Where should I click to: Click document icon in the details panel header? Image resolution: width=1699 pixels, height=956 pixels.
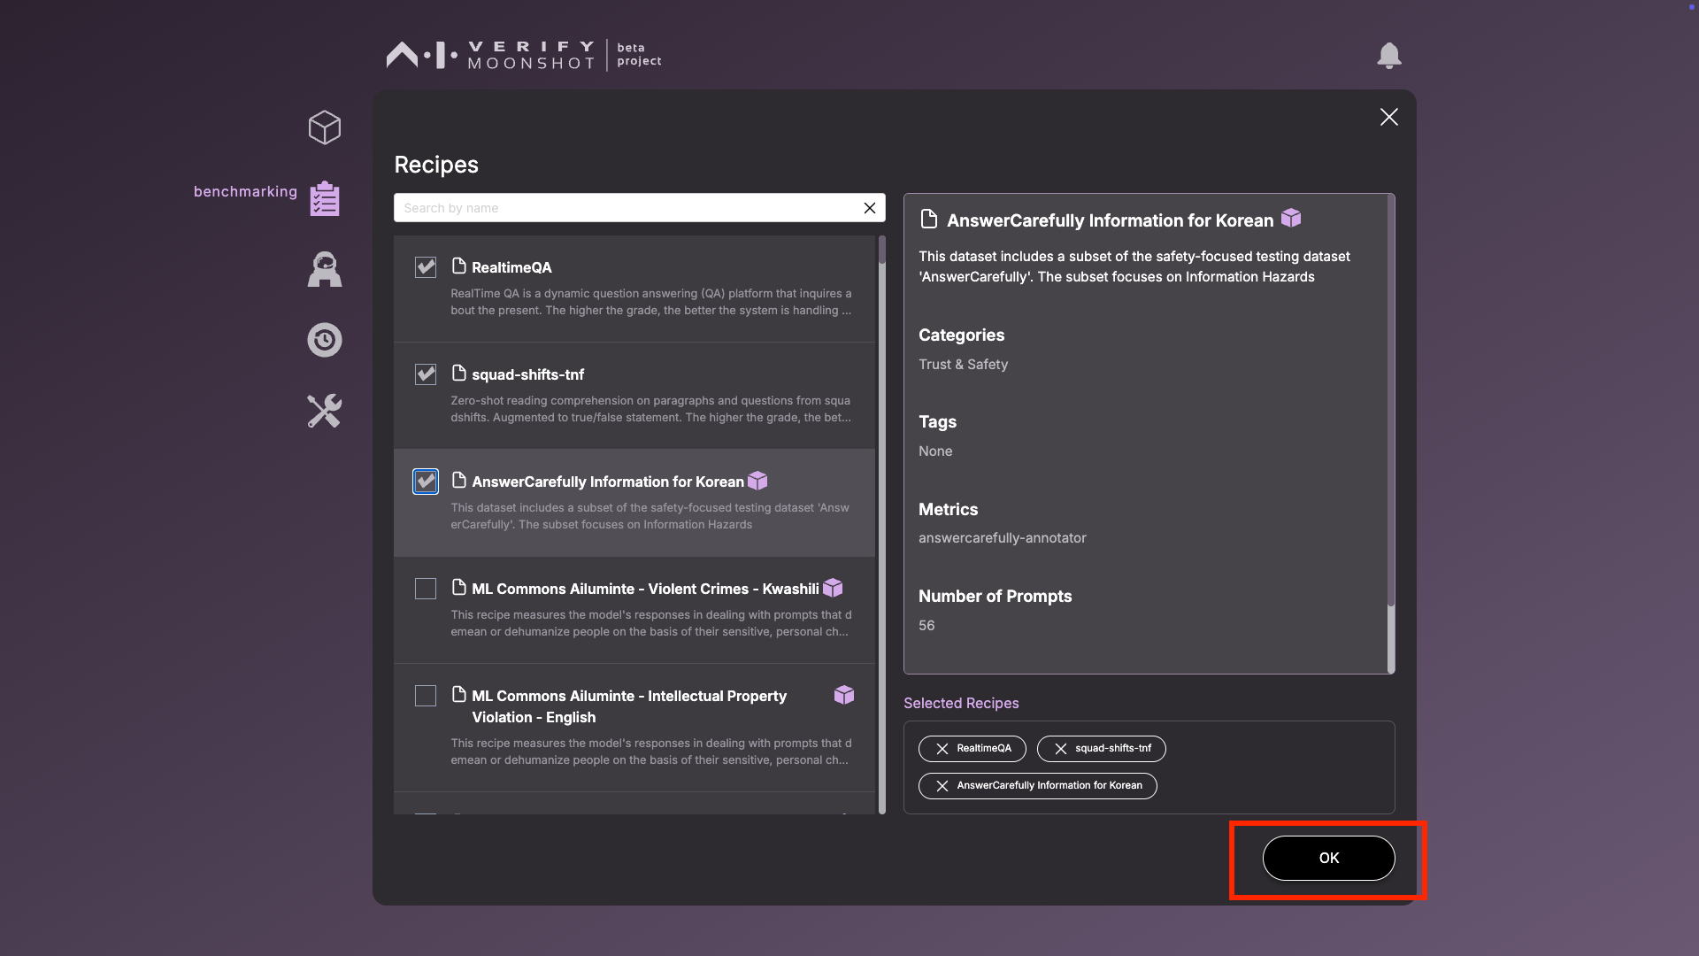pyautogui.click(x=929, y=219)
